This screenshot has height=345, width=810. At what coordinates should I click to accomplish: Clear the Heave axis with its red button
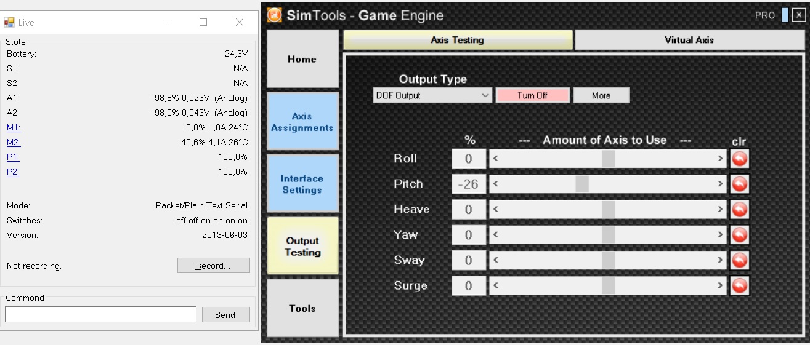pos(740,210)
